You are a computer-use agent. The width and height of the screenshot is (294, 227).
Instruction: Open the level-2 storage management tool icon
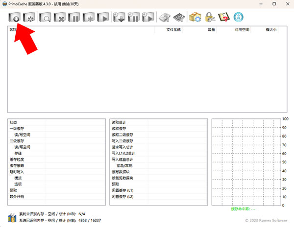pyautogui.click(x=165, y=17)
